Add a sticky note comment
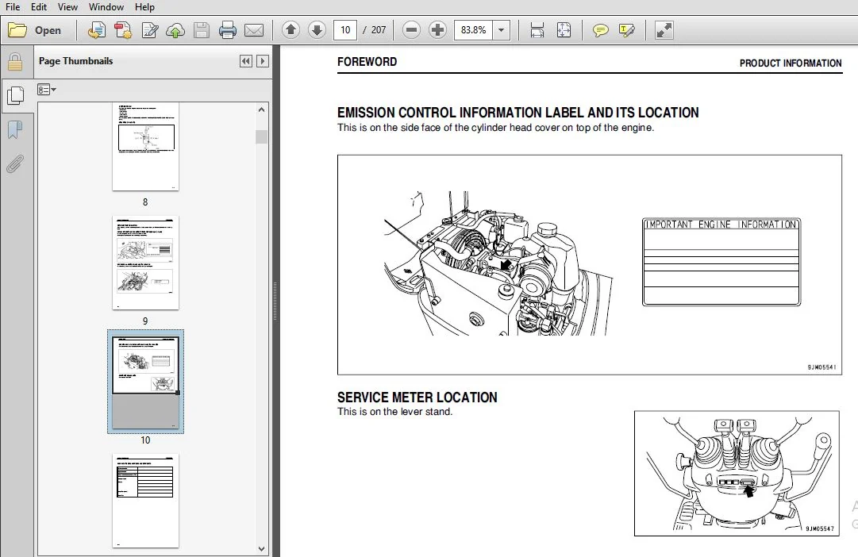Viewport: 858px width, 557px height. click(x=600, y=30)
